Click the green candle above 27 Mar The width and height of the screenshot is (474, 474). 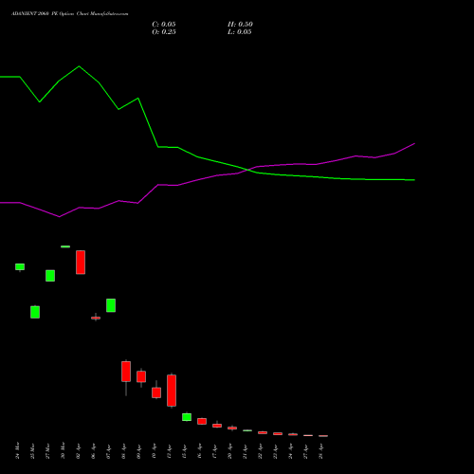pos(50,276)
